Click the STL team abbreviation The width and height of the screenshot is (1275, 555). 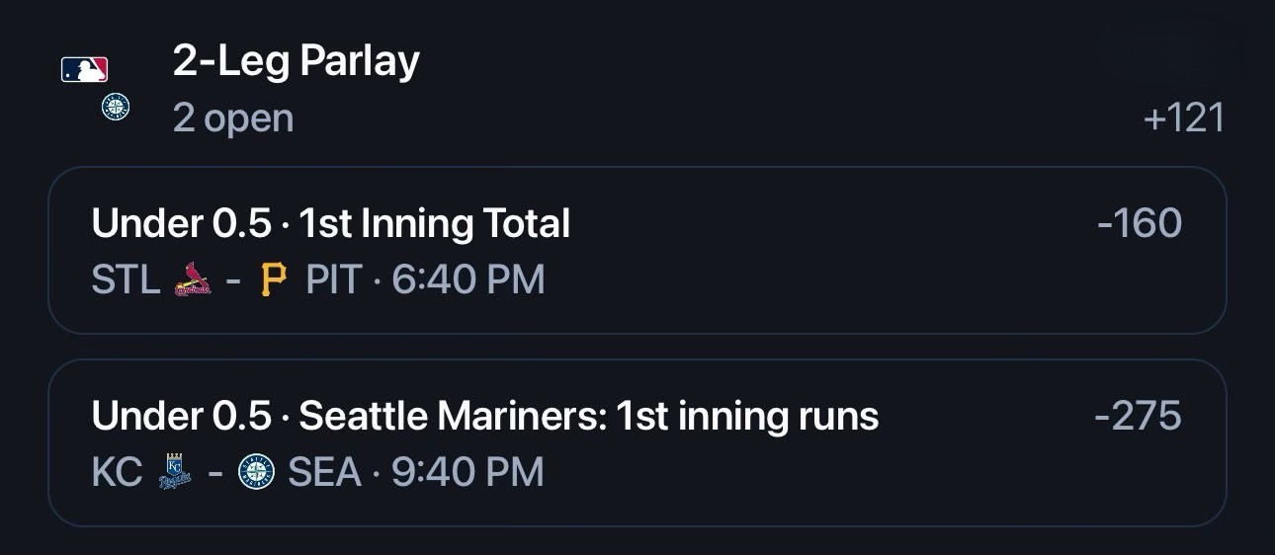pos(126,280)
